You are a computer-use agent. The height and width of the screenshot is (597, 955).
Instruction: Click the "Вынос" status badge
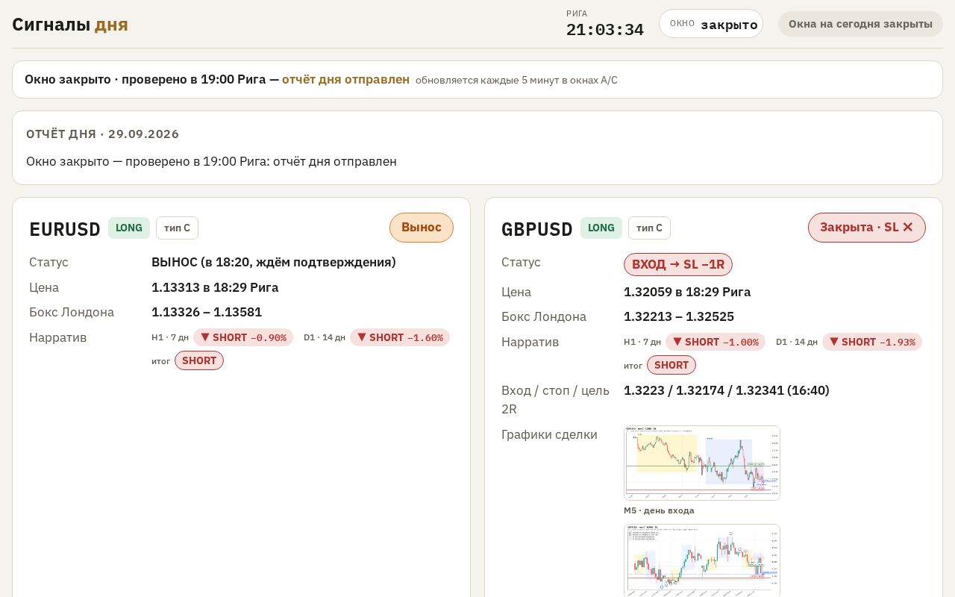(x=422, y=228)
